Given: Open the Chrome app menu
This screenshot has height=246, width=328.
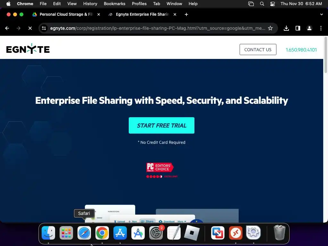Looking at the screenshot, I should 25,4.
